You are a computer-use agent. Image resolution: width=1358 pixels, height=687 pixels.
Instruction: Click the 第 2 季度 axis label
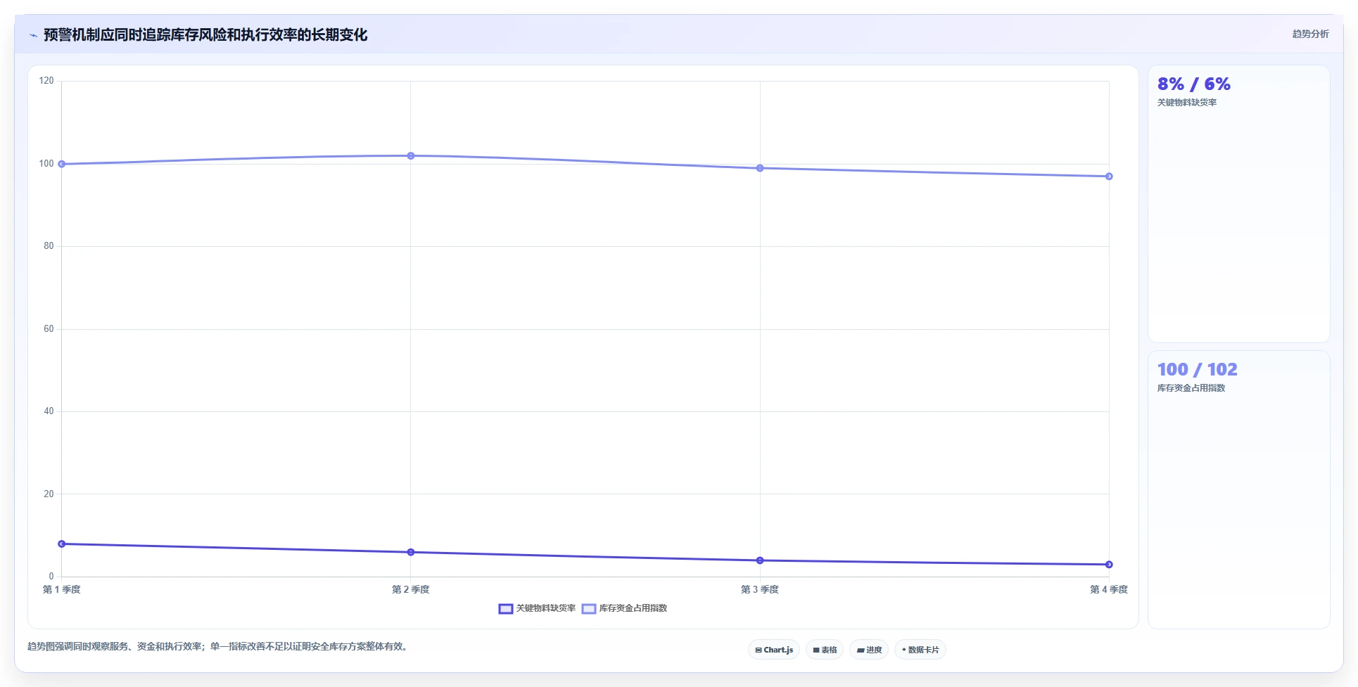[x=411, y=589]
